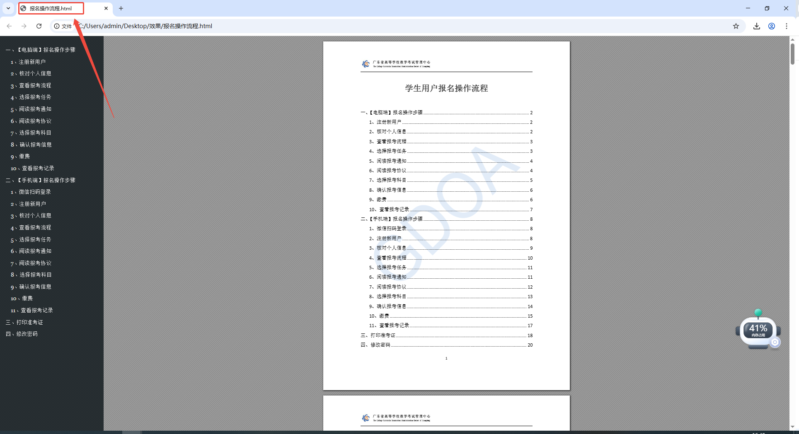799x434 pixels.
Task: Click the browser back arrow
Action: click(9, 26)
